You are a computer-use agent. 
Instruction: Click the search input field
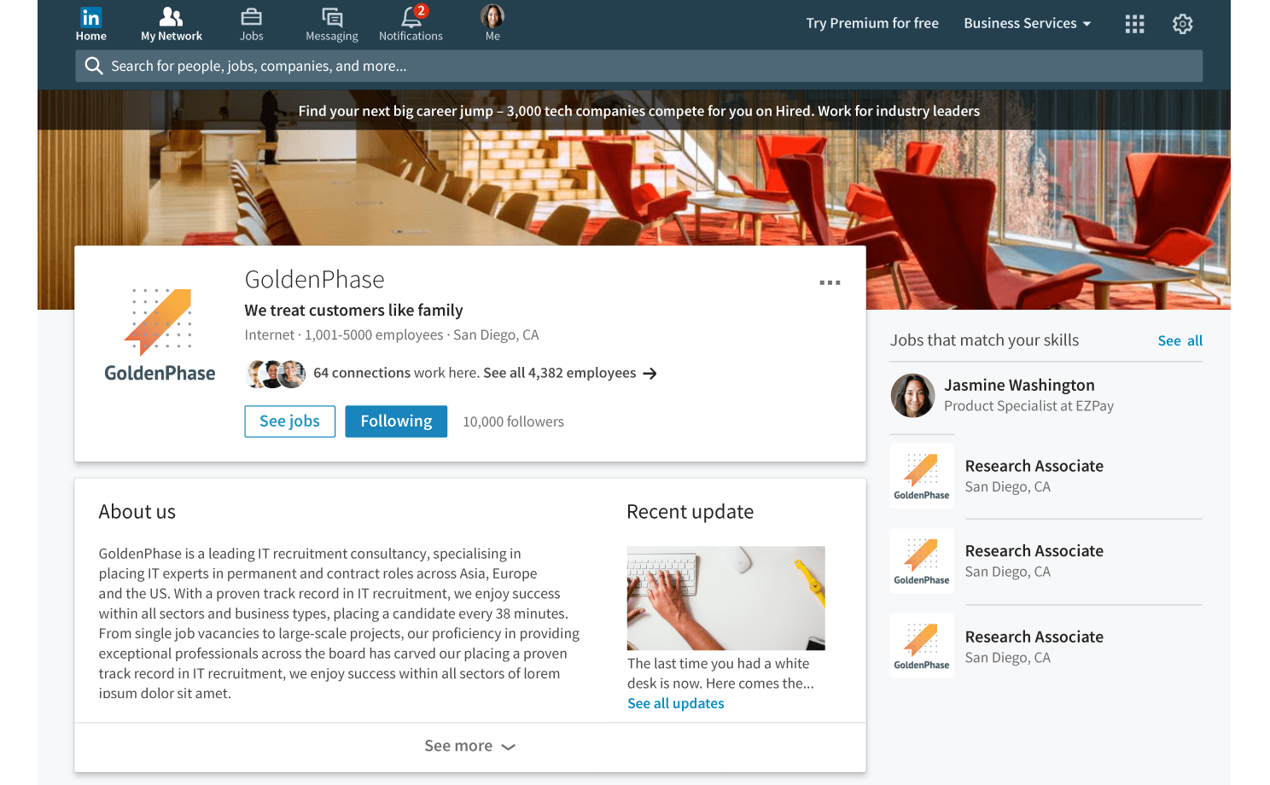click(638, 67)
